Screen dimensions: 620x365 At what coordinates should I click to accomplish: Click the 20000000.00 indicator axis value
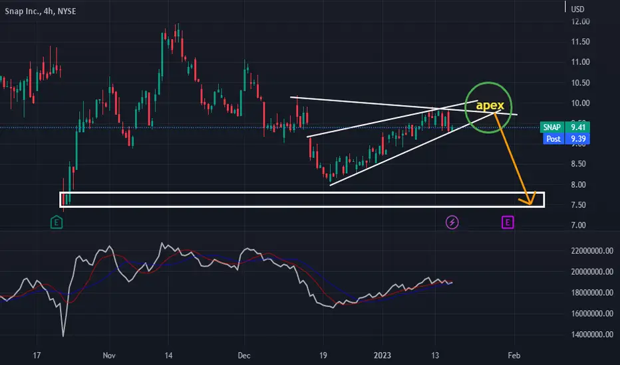click(x=592, y=271)
